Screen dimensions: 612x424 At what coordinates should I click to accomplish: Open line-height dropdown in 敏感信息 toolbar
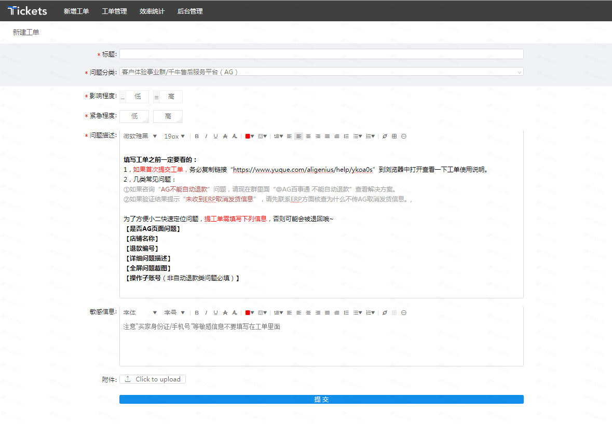[x=278, y=312]
